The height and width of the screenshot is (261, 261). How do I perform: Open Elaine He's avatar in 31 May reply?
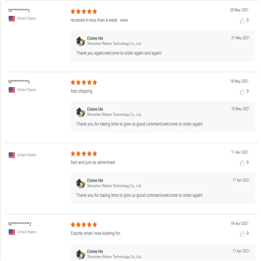pos(81,41)
